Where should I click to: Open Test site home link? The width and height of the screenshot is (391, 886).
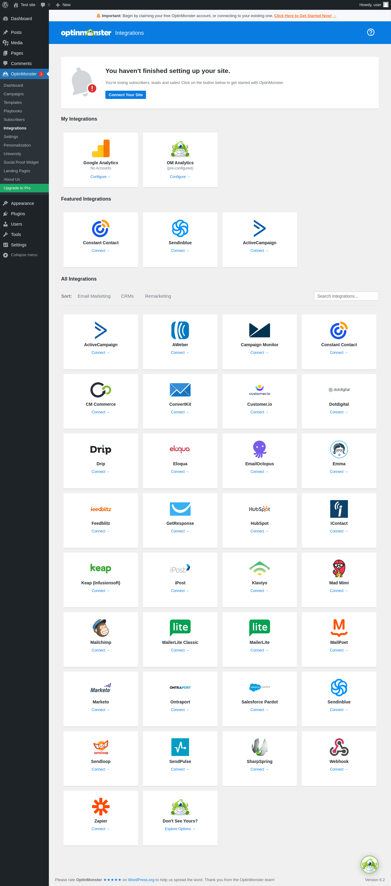[24, 5]
